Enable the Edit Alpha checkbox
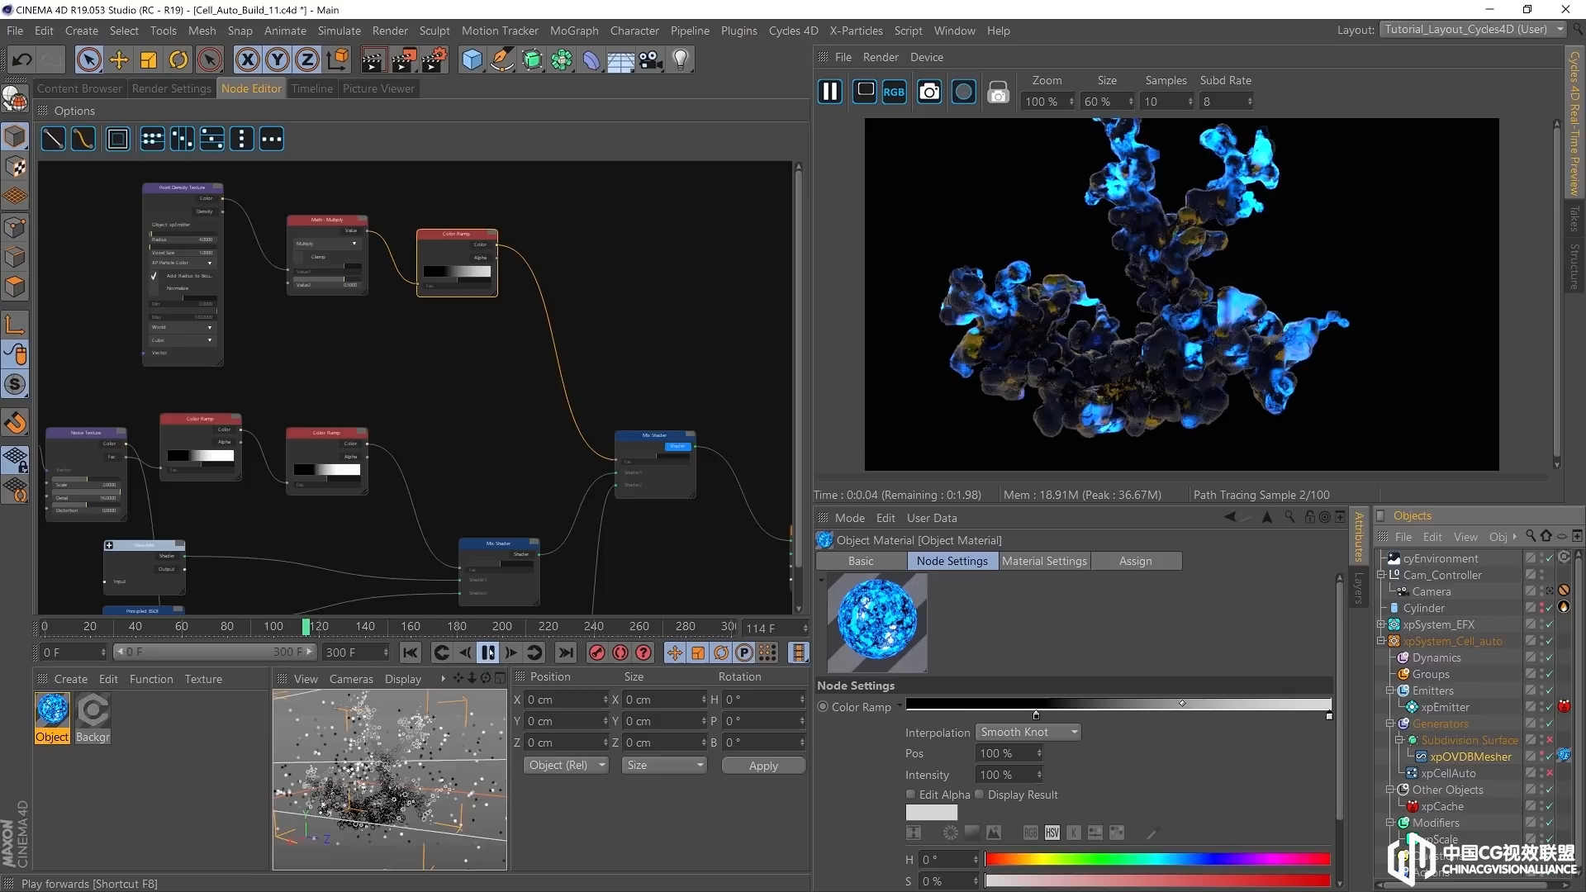Viewport: 1586px width, 892px height. point(910,795)
